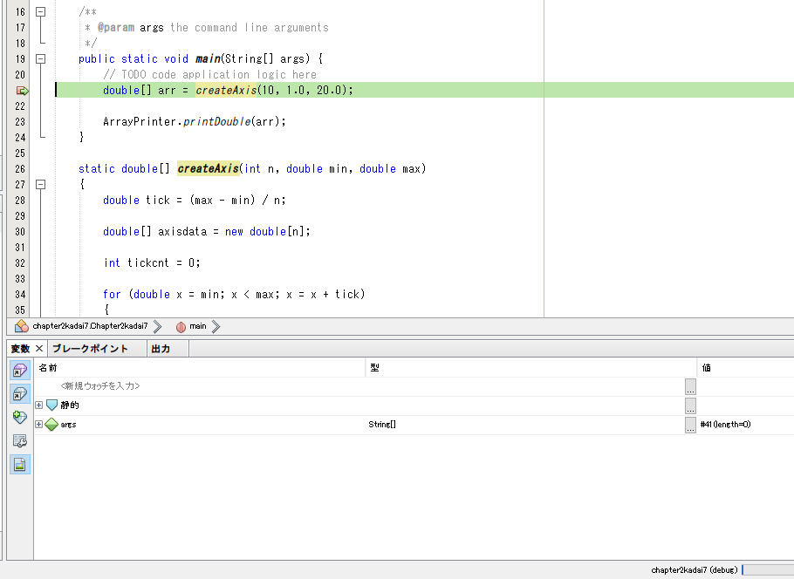The height and width of the screenshot is (579, 794).
Task: Click the green program counter arrow in the gutter
Action: [x=23, y=91]
